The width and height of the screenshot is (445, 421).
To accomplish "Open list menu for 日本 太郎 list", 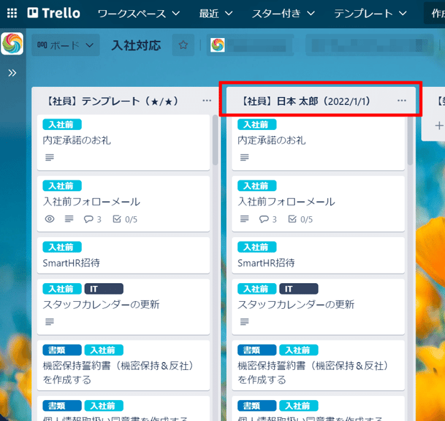I will point(402,101).
